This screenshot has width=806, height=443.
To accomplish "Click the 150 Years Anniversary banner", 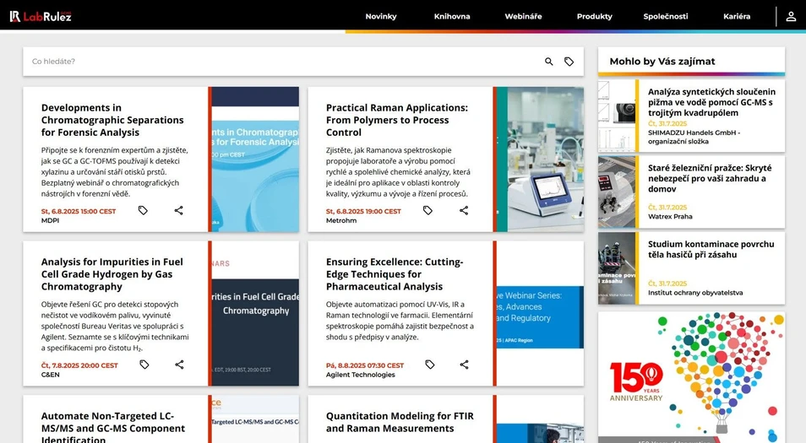I will [691, 376].
